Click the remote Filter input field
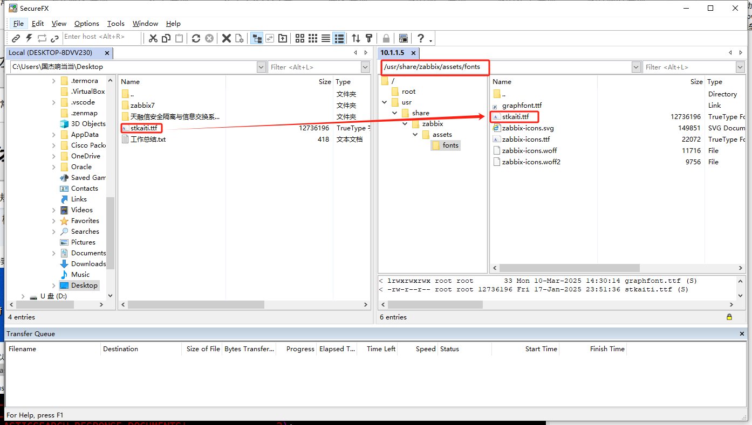 click(x=689, y=67)
